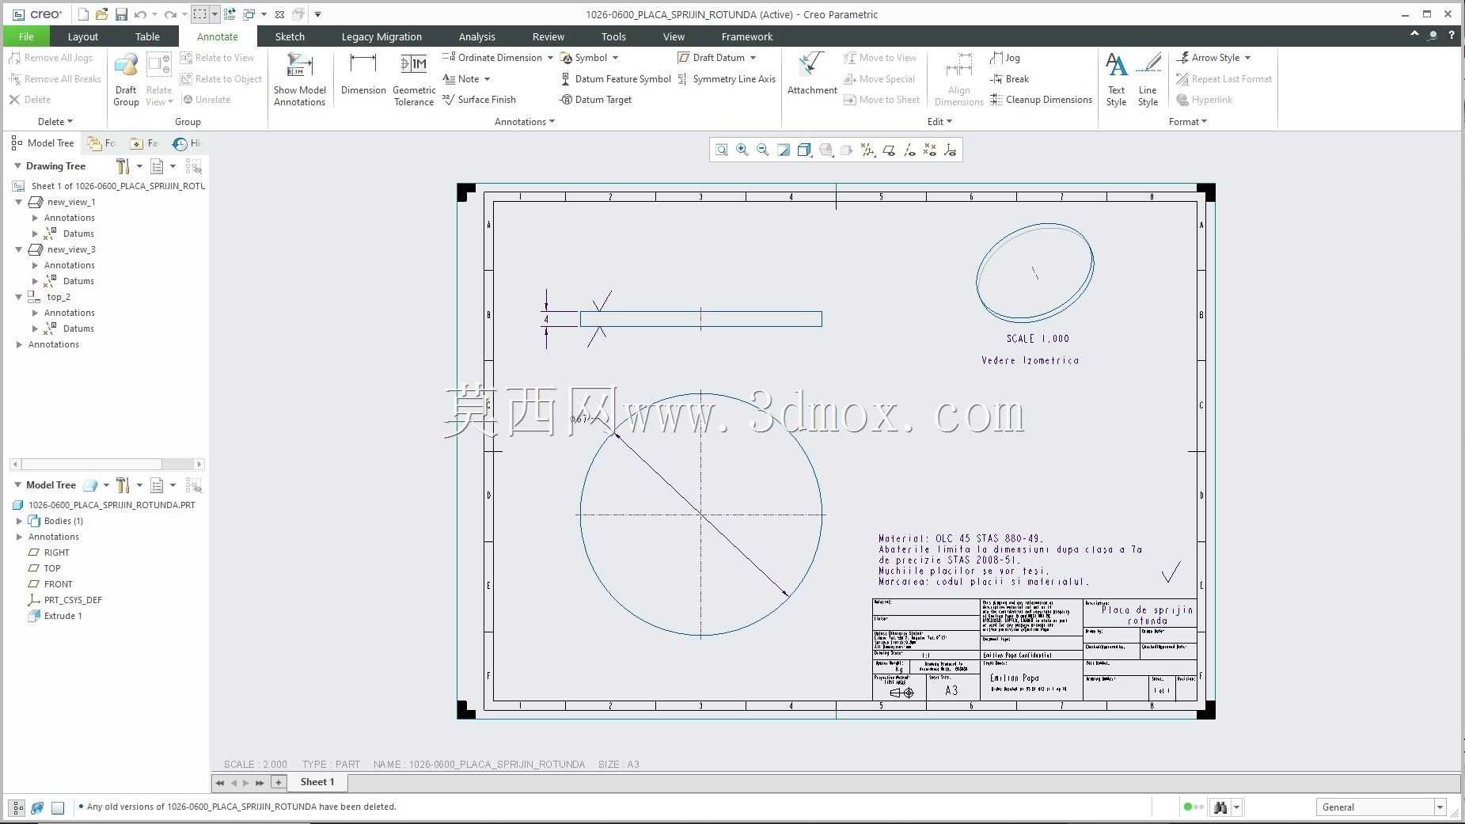Open the Symbol dropdown arrow
This screenshot has width=1465, height=824.
point(615,58)
